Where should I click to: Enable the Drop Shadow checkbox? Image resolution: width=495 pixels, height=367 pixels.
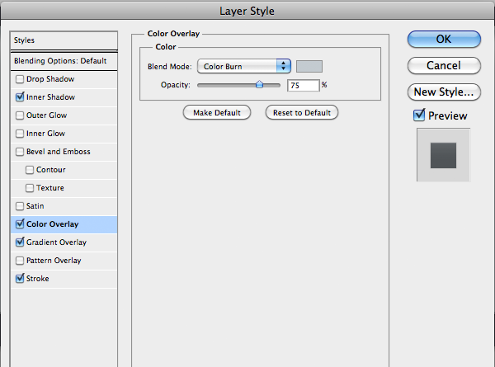coord(20,79)
